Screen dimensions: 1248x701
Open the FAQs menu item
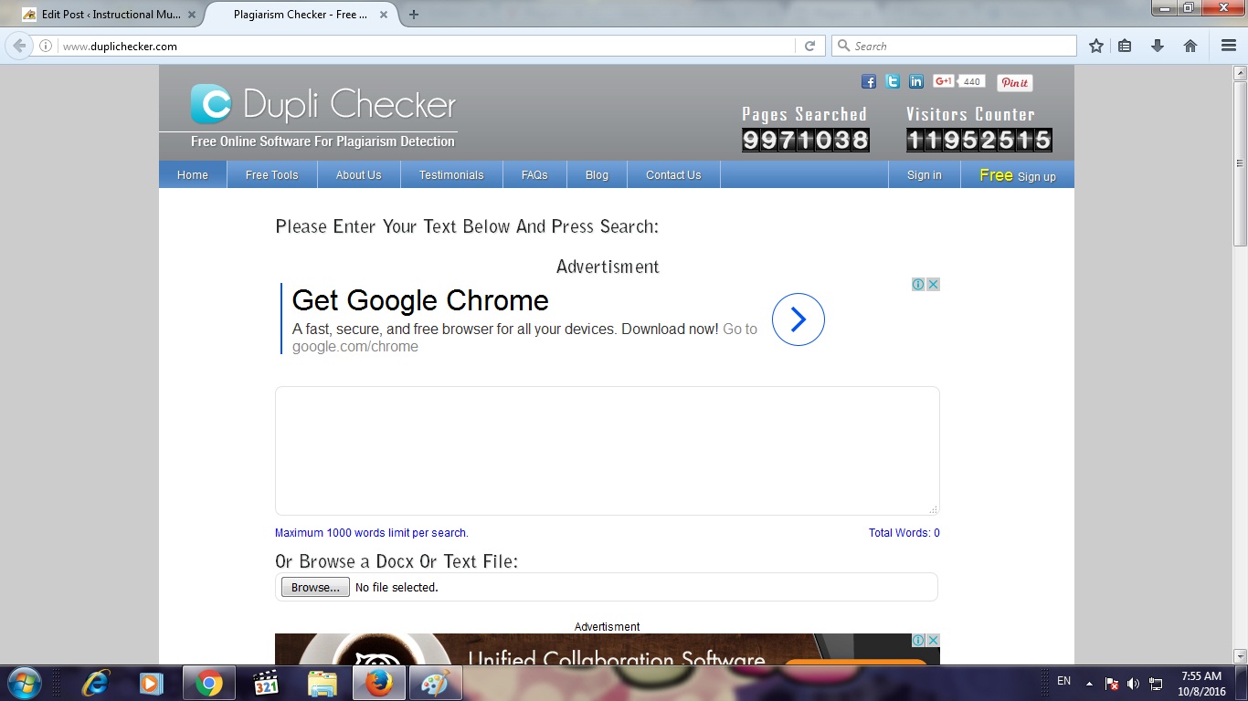534,174
